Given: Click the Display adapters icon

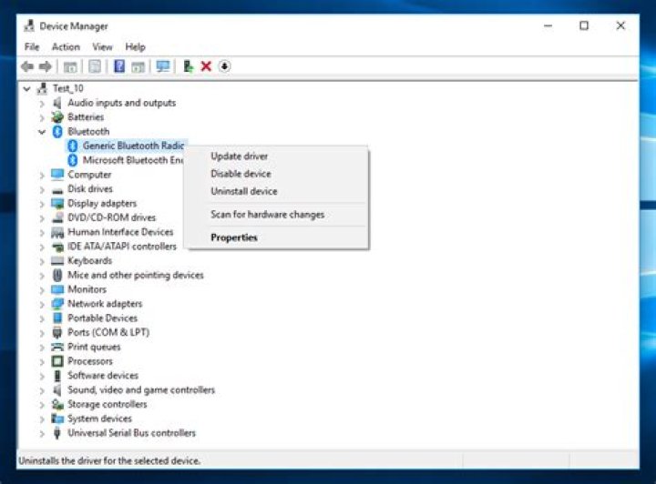Looking at the screenshot, I should 57,204.
